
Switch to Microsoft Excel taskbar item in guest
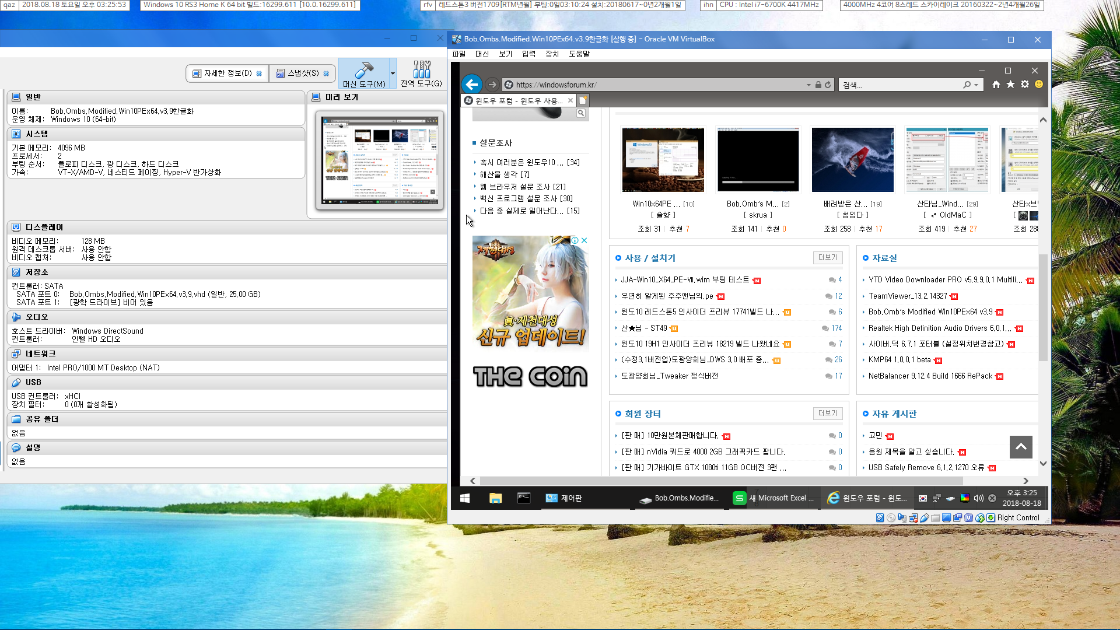[x=773, y=498]
